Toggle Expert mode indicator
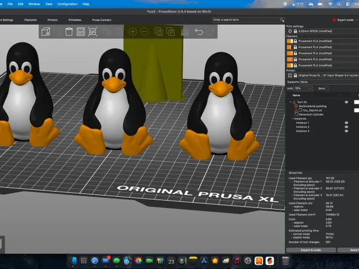 tap(343, 20)
